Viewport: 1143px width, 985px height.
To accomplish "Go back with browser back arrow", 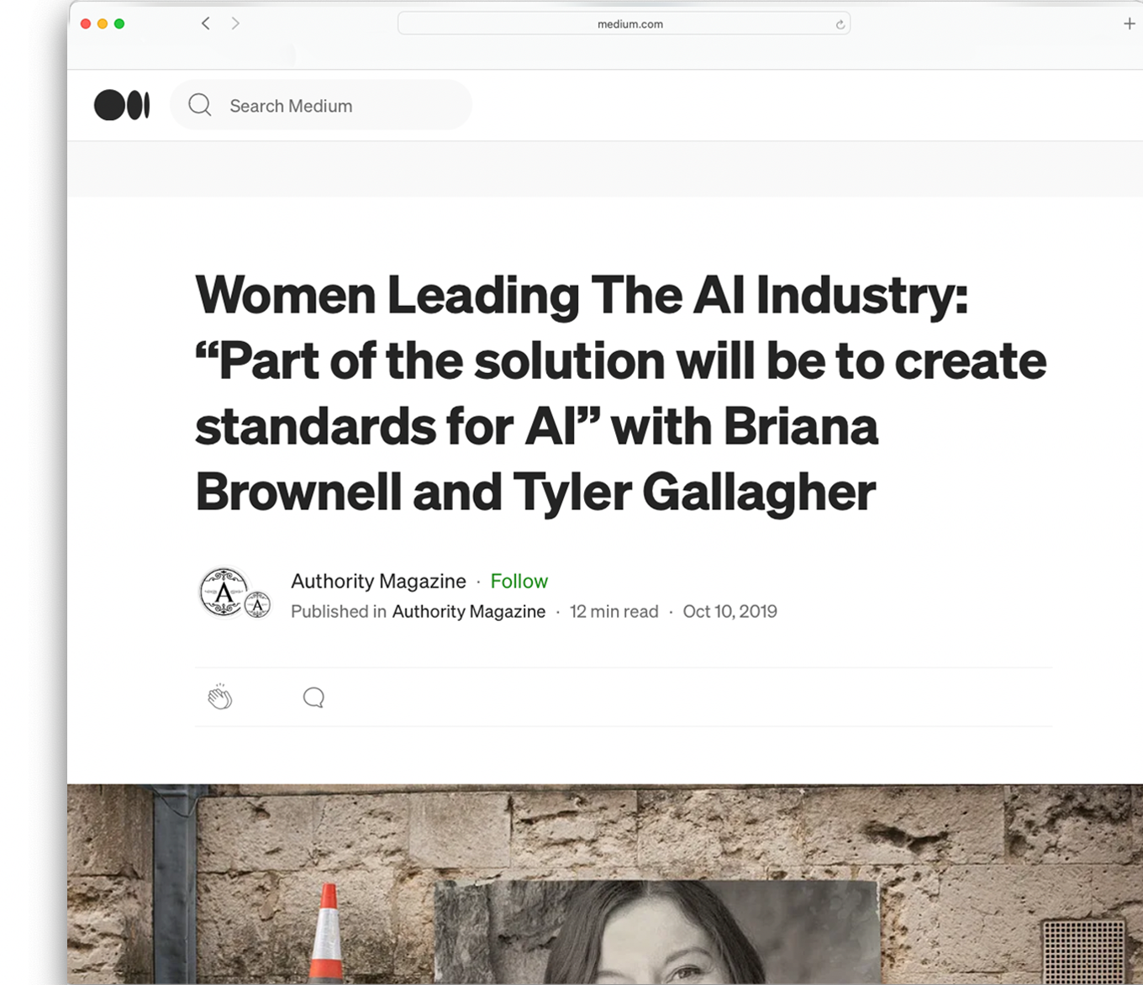I will [205, 24].
